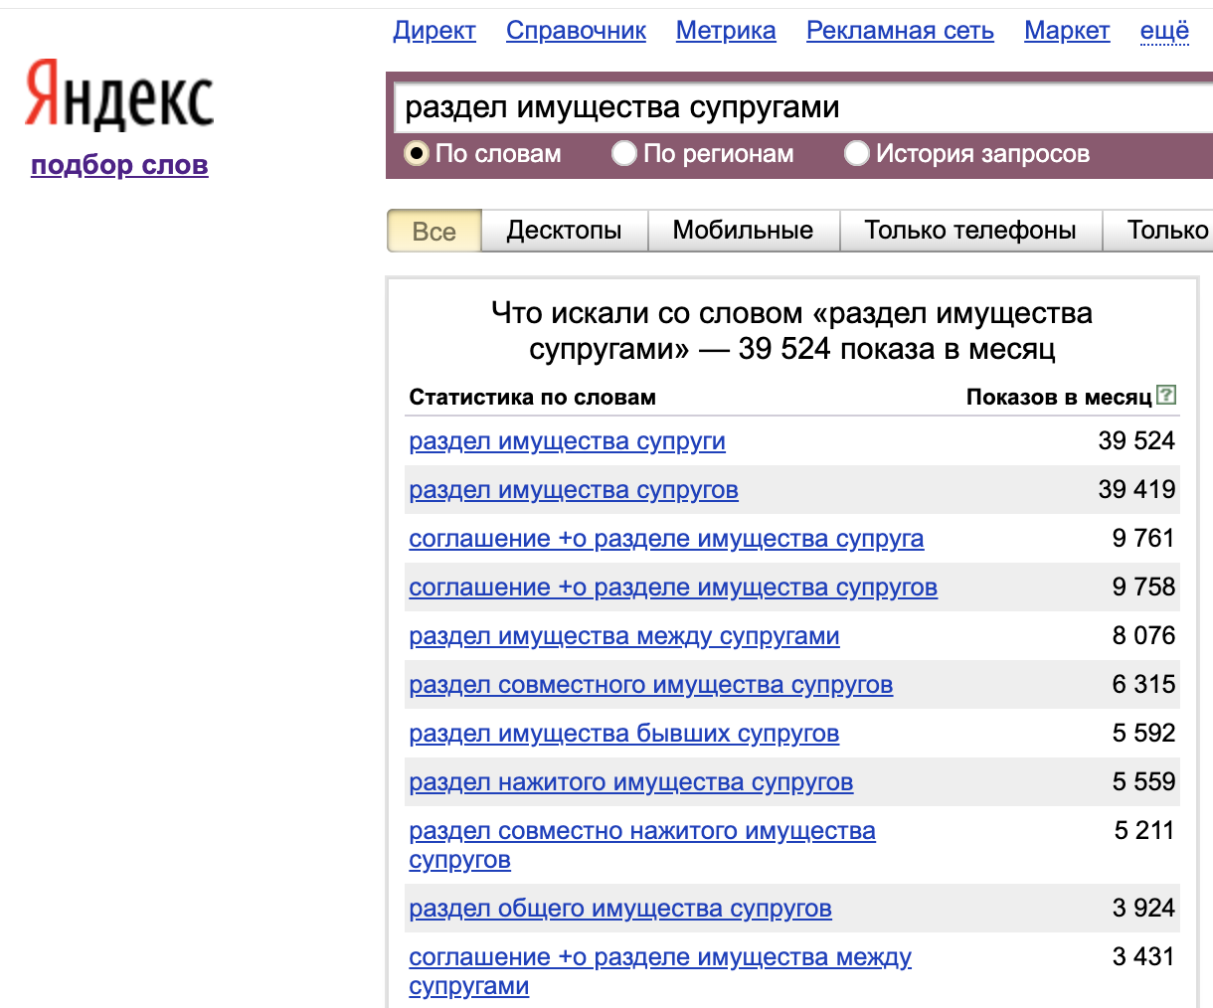Click "раздел общего имущества супругов" result

coord(620,909)
